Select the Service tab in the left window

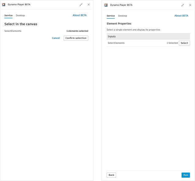(8, 15)
